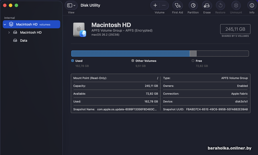258x155 pixels.
Task: Click the Snapshot UUID value
Action: tap(217, 109)
